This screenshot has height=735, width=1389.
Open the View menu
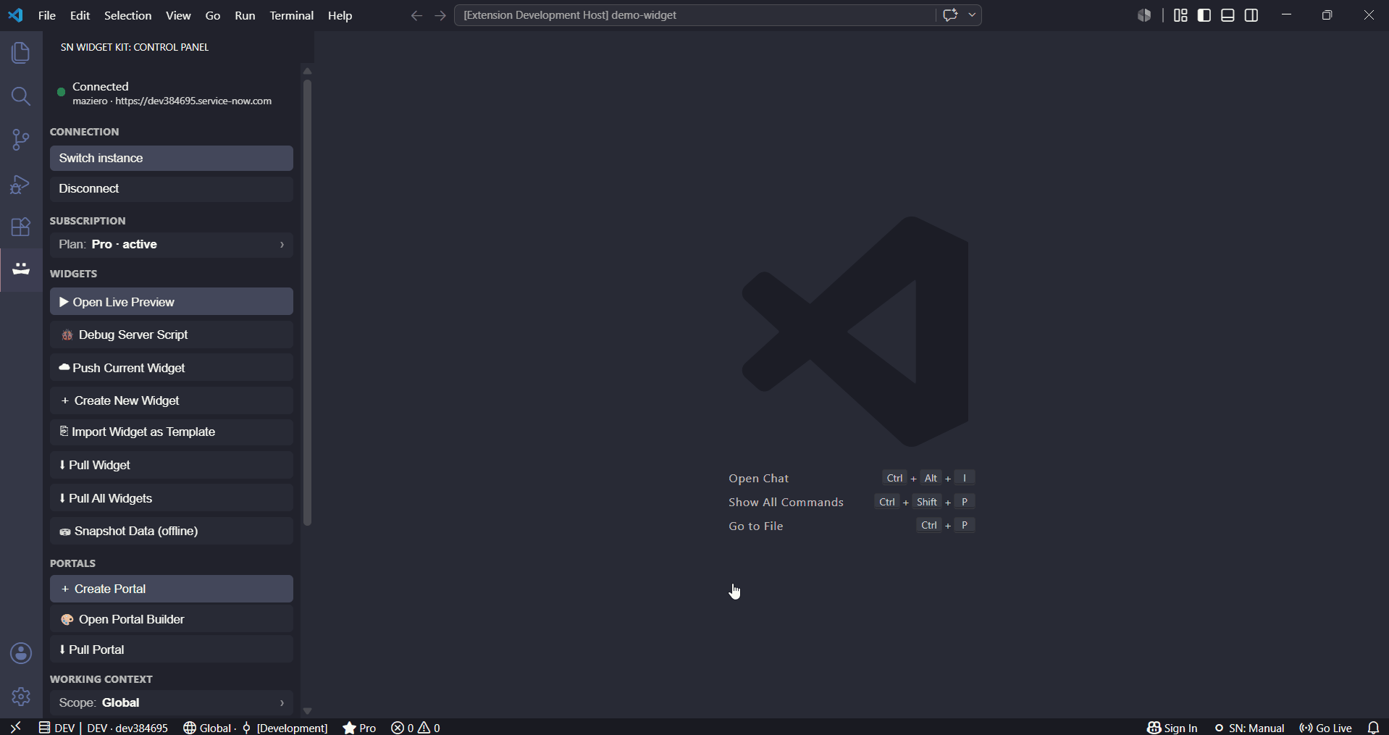[x=178, y=15]
